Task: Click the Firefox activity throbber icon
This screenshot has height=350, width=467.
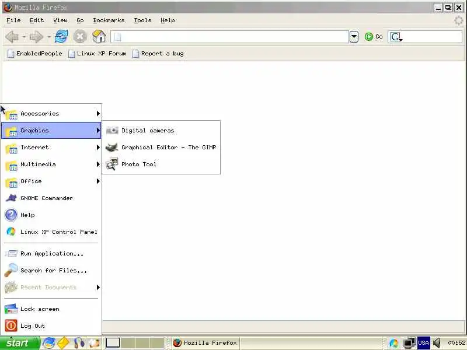Action: pos(459,20)
